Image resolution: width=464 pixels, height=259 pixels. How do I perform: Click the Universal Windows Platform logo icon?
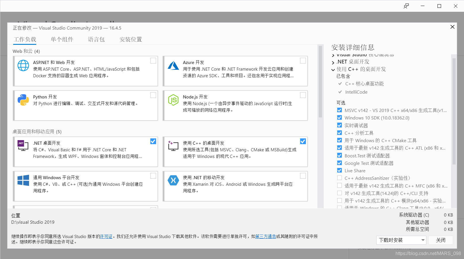pyautogui.click(x=23, y=180)
